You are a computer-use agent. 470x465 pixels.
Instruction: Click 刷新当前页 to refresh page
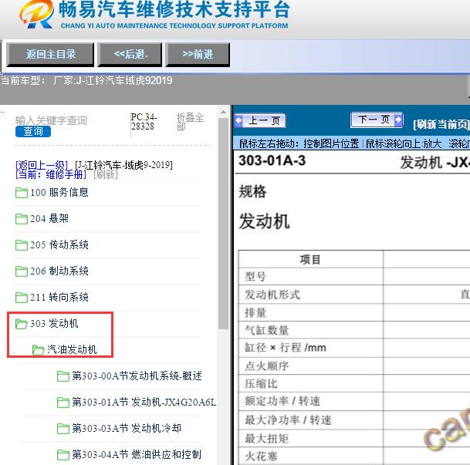click(441, 124)
